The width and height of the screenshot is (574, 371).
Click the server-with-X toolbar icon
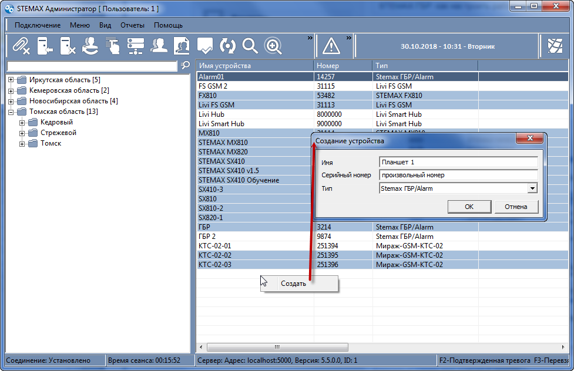tap(68, 46)
